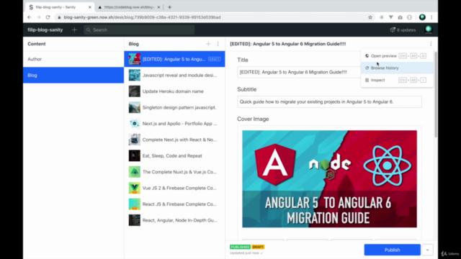Click the PUBLISHED status badge
This screenshot has width=461, height=259.
pos(240,247)
